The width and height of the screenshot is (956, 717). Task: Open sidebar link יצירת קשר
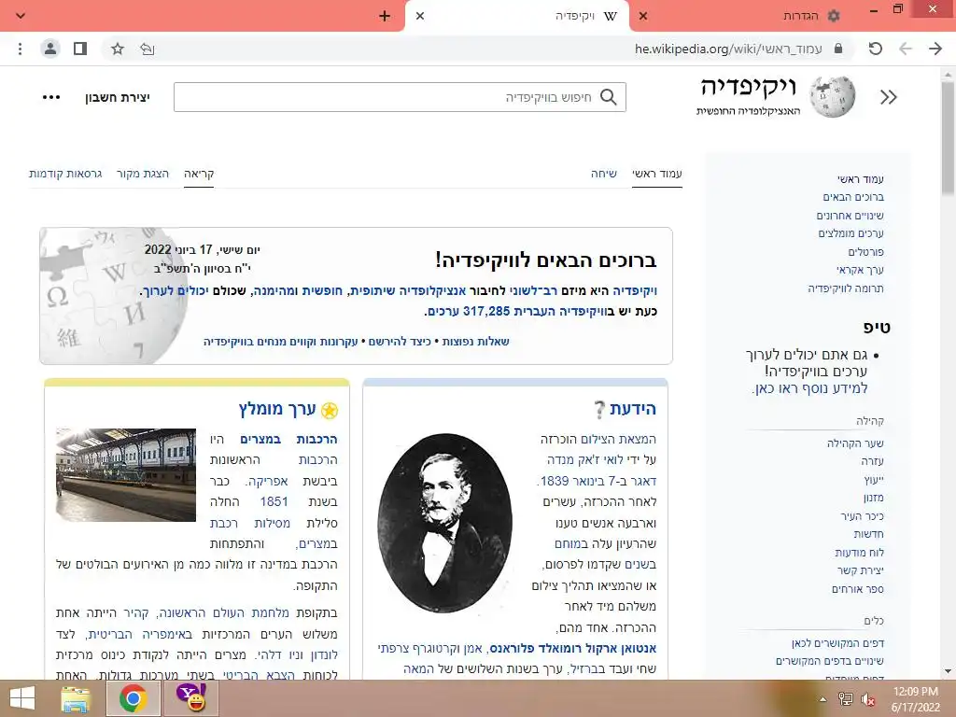pyautogui.click(x=860, y=570)
